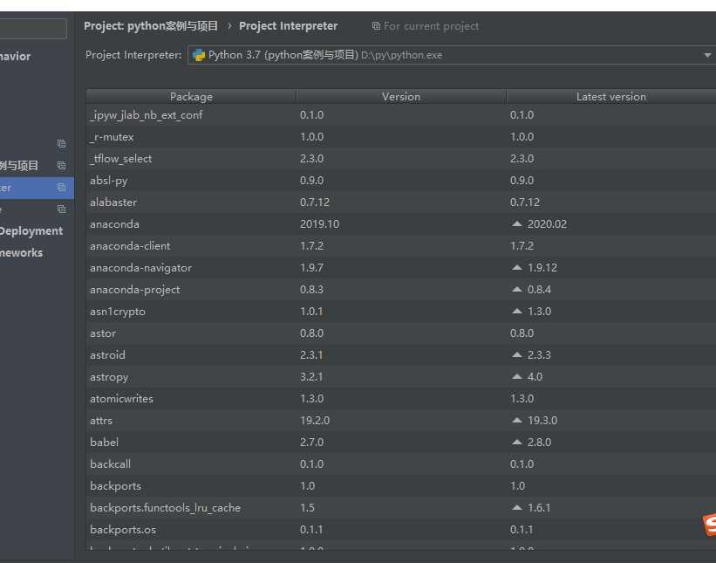Screen dimensions: 716x563
Task: Select the babel package name
Action: click(x=104, y=443)
